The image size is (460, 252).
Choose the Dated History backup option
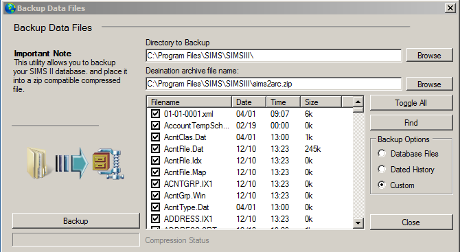pyautogui.click(x=381, y=170)
